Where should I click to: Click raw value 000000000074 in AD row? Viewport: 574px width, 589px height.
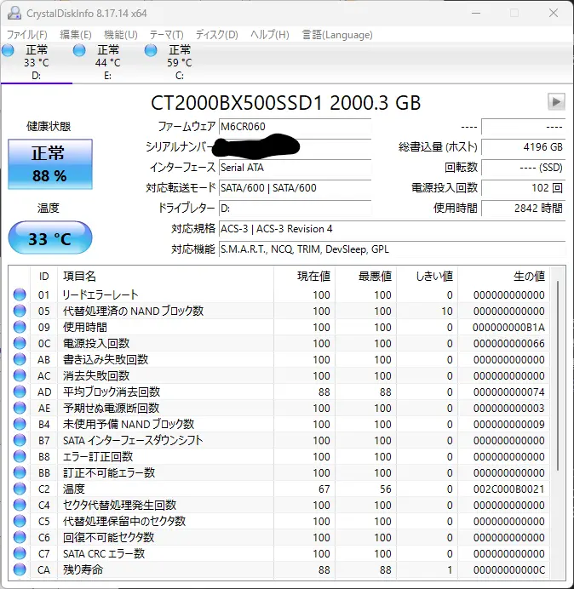(508, 392)
